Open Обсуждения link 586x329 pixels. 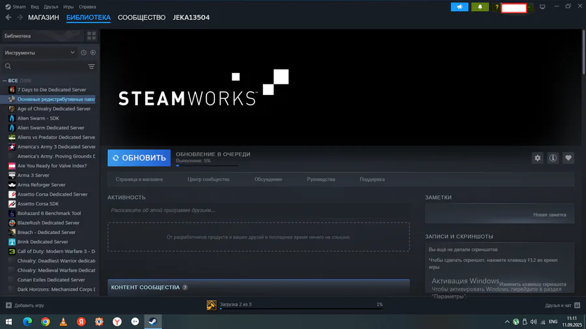pos(268,179)
